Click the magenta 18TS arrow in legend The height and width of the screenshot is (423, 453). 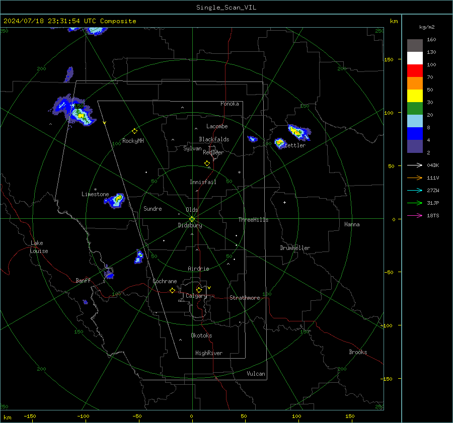click(x=415, y=215)
